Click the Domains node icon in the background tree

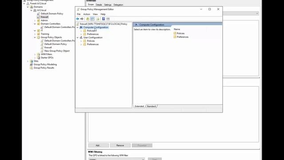tap(32, 7)
